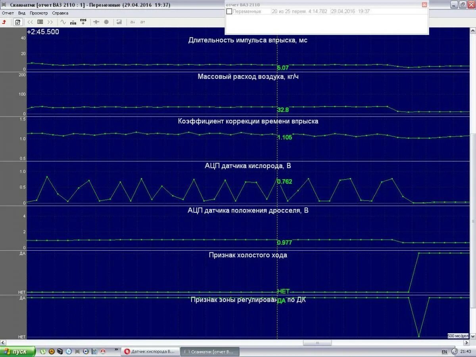Viewport: 476px width, 357px height.
Task: Open the Вид menu
Action: tap(22, 13)
